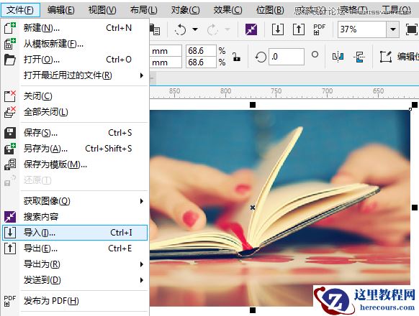Open the 布局(L) menu
This screenshot has height=316, width=419.
pos(144,10)
